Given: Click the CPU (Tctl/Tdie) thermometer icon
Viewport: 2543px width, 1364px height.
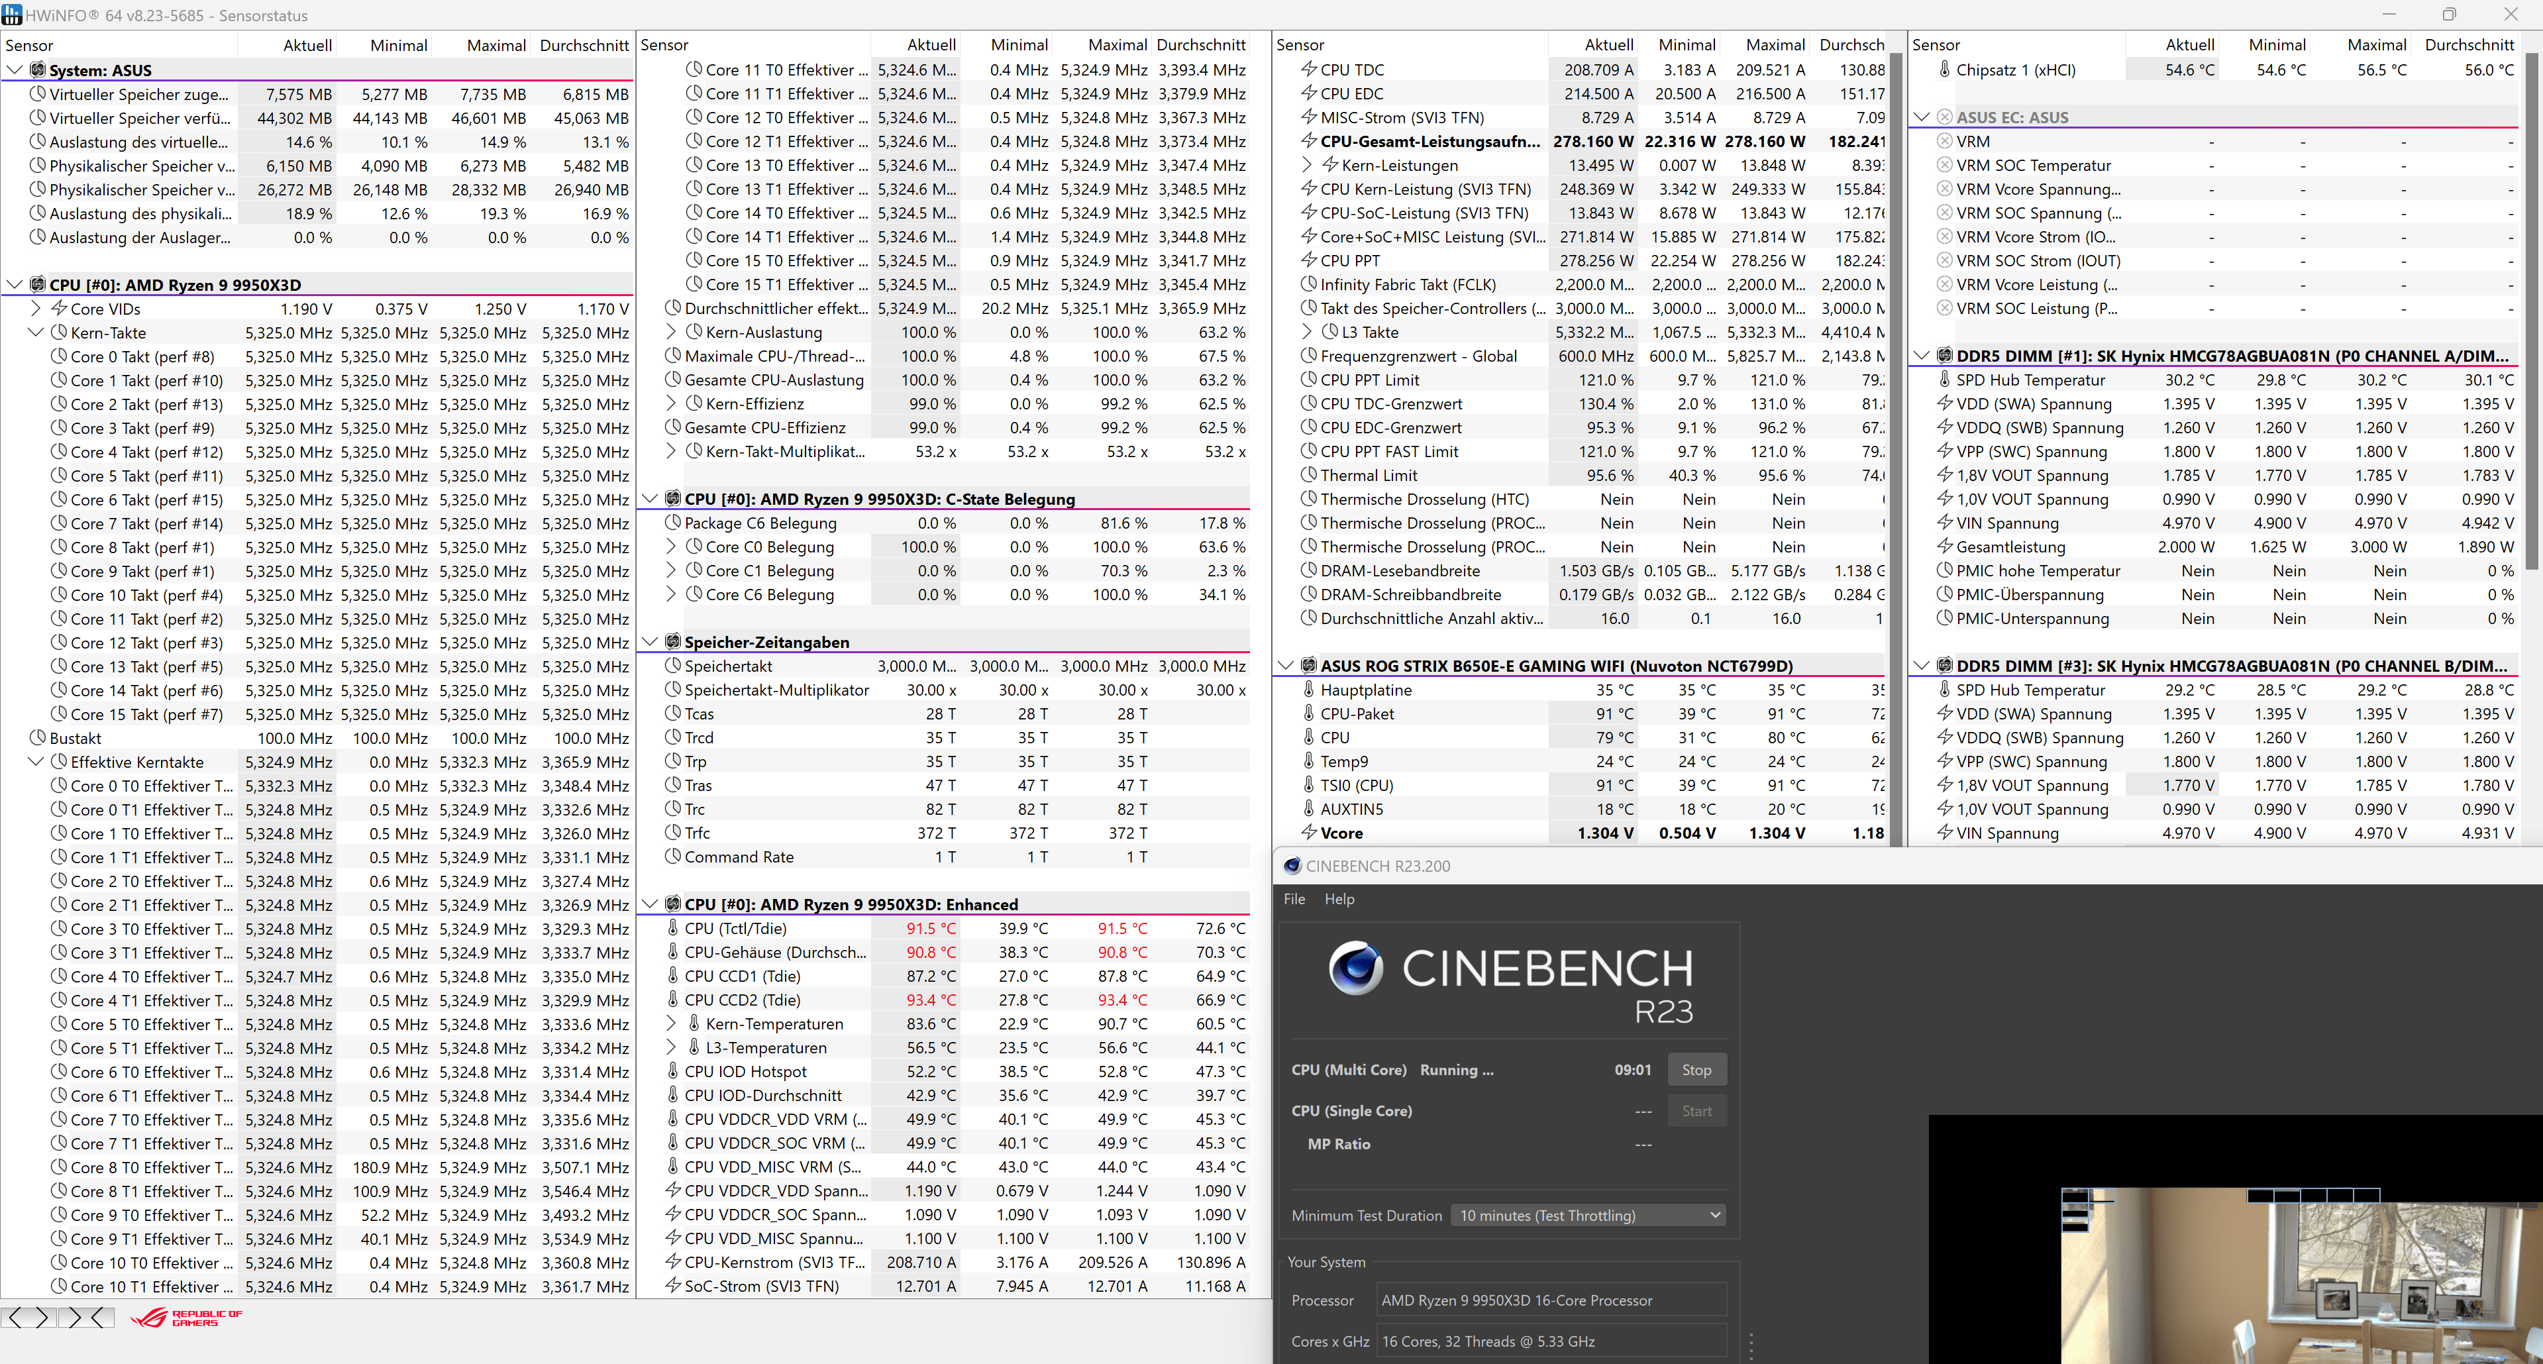Looking at the screenshot, I should coord(672,927).
